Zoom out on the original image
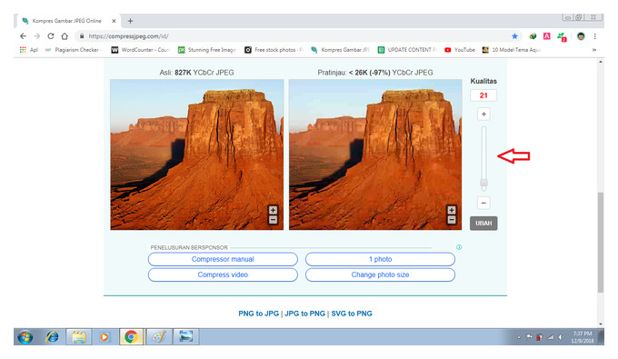This screenshot has height=359, width=618. point(273,220)
